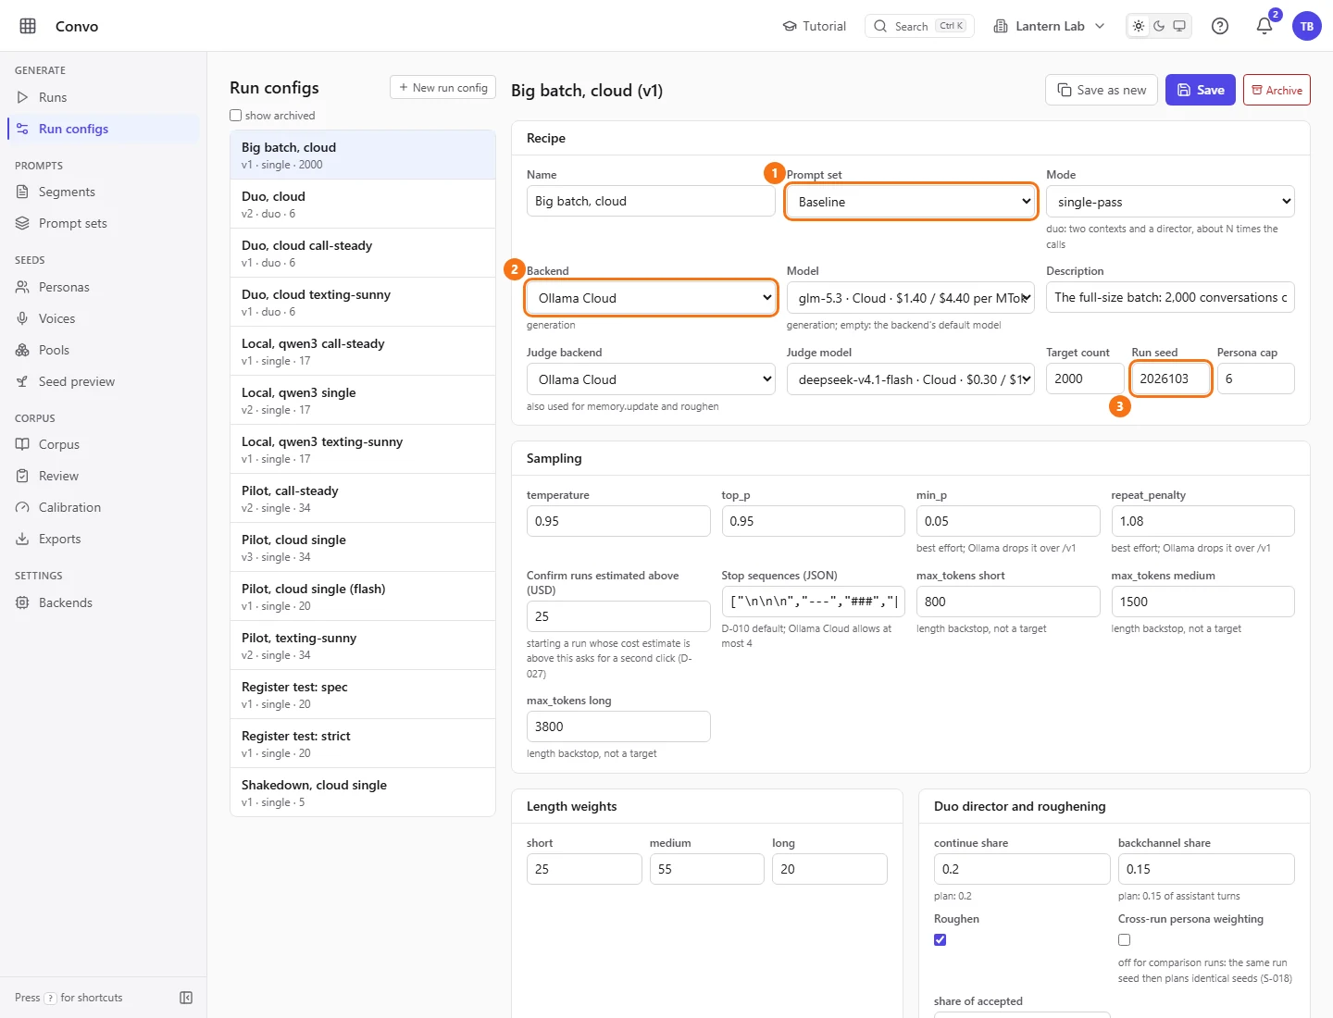Select Duo, cloud texting-sunny config
Viewport: 1333px width, 1018px height.
click(x=363, y=302)
